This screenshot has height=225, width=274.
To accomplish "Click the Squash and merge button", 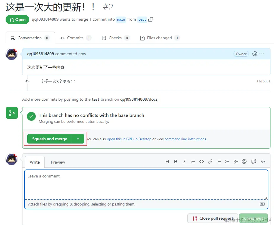I will [x=50, y=138].
